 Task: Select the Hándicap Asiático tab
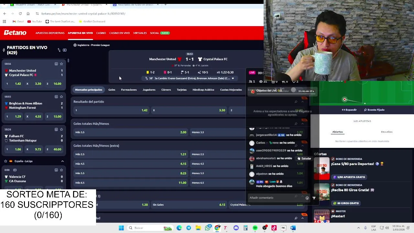[203, 90]
